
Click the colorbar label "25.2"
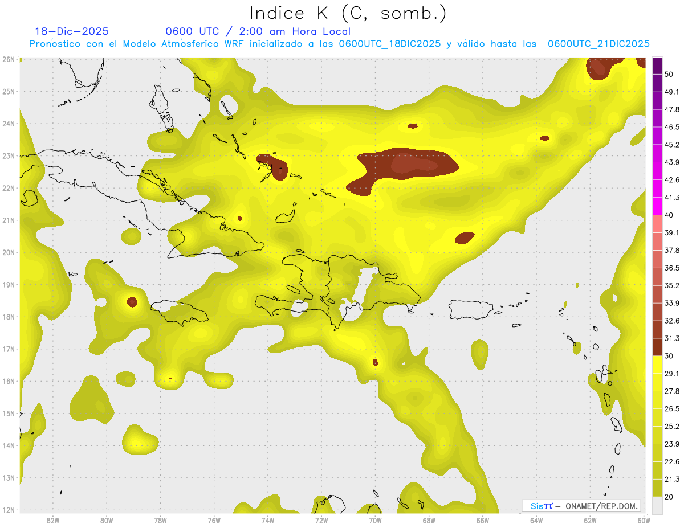671,426
